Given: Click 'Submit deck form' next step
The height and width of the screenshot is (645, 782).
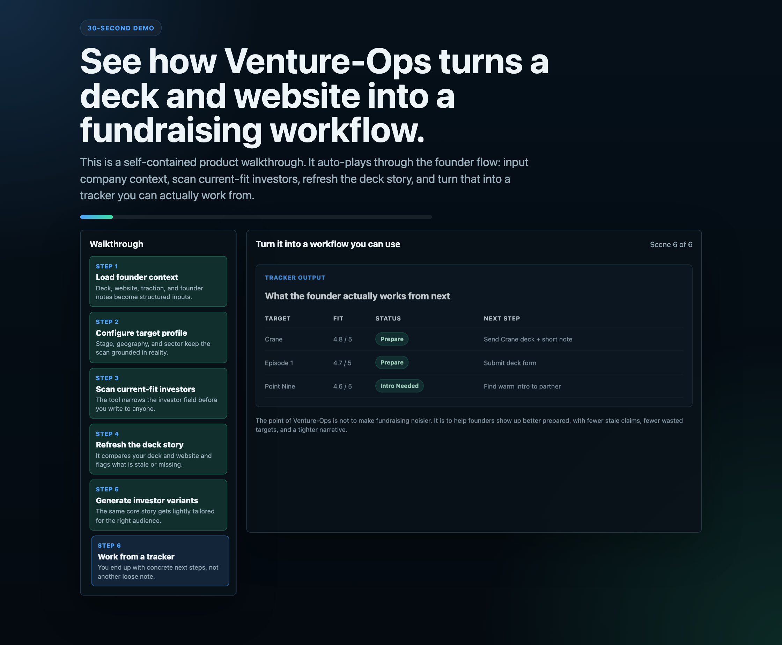Looking at the screenshot, I should coord(510,363).
